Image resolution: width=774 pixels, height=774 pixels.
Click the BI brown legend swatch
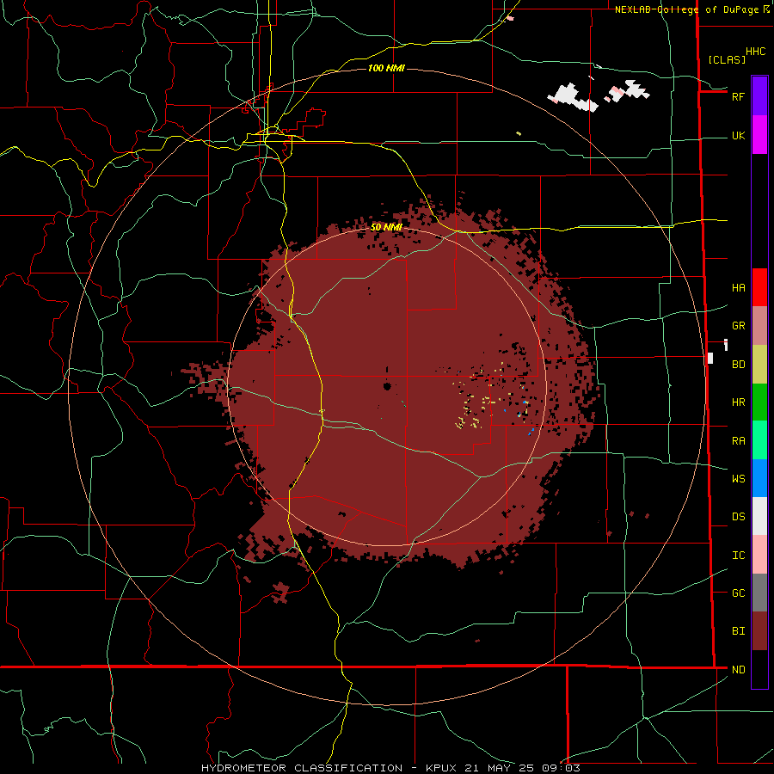pos(759,631)
